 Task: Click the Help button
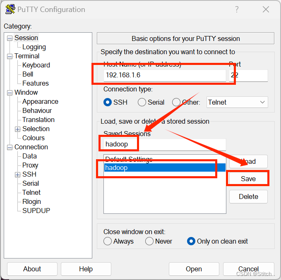[86, 269]
